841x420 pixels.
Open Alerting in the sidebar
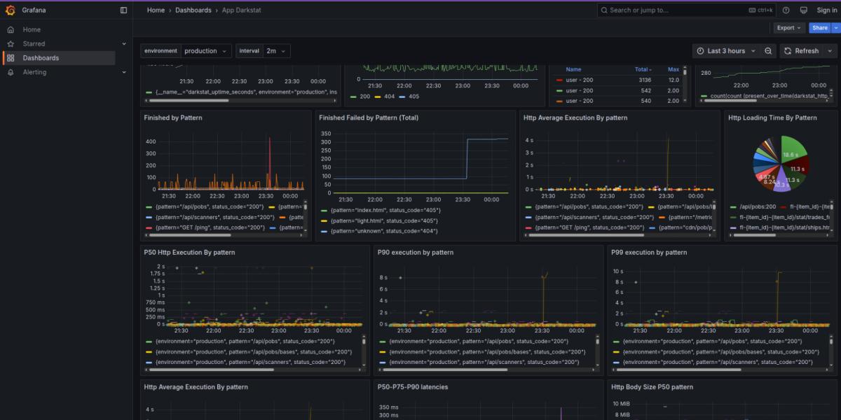point(34,72)
